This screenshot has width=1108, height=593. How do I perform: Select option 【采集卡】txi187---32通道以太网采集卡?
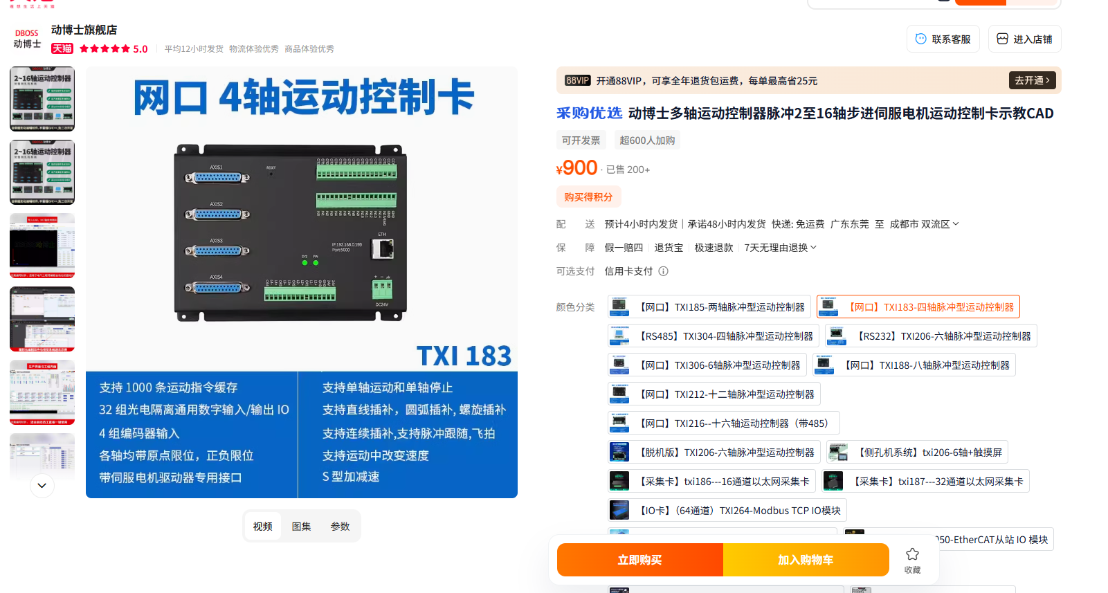(925, 481)
